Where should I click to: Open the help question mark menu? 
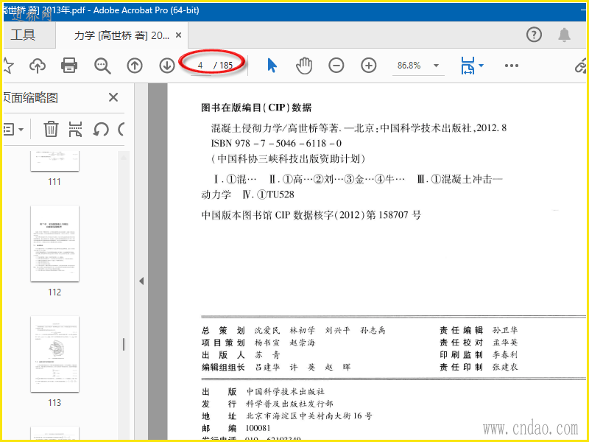534,35
